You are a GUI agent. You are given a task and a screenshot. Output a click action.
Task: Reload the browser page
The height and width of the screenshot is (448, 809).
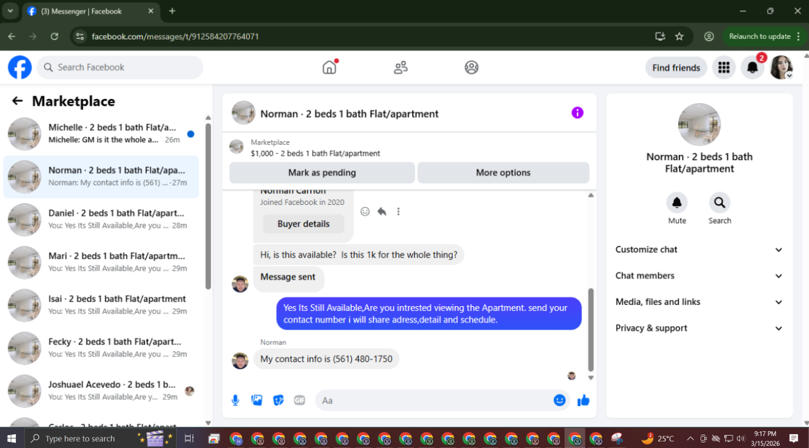tap(55, 36)
